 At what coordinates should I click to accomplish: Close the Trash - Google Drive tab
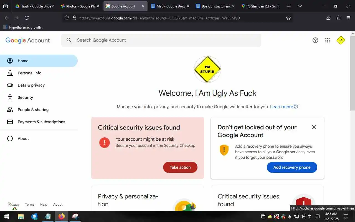tap(52, 6)
